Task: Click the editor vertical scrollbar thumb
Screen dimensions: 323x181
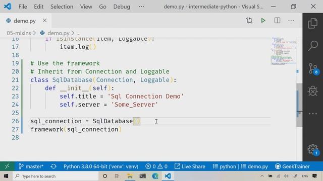Action: pyautogui.click(x=299, y=105)
